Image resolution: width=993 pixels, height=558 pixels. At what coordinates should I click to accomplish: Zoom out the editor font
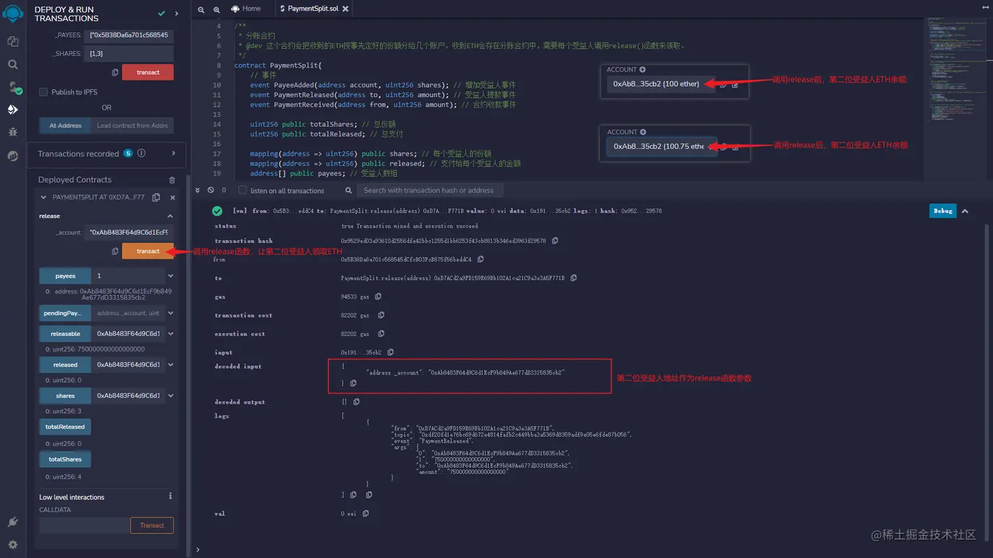pyautogui.click(x=201, y=9)
